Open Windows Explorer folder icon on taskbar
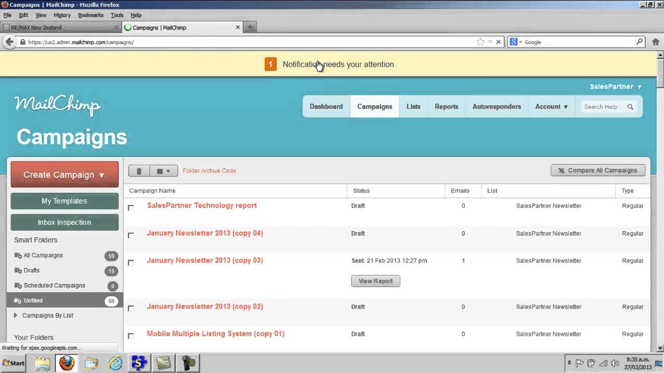The image size is (664, 373). coord(42,363)
